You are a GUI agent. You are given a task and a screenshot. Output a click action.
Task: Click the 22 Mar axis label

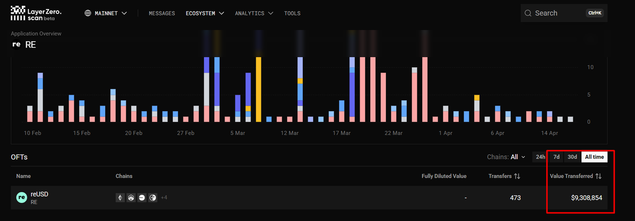point(393,133)
